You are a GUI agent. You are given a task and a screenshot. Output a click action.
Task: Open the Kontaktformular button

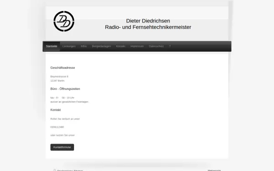[x=62, y=147]
